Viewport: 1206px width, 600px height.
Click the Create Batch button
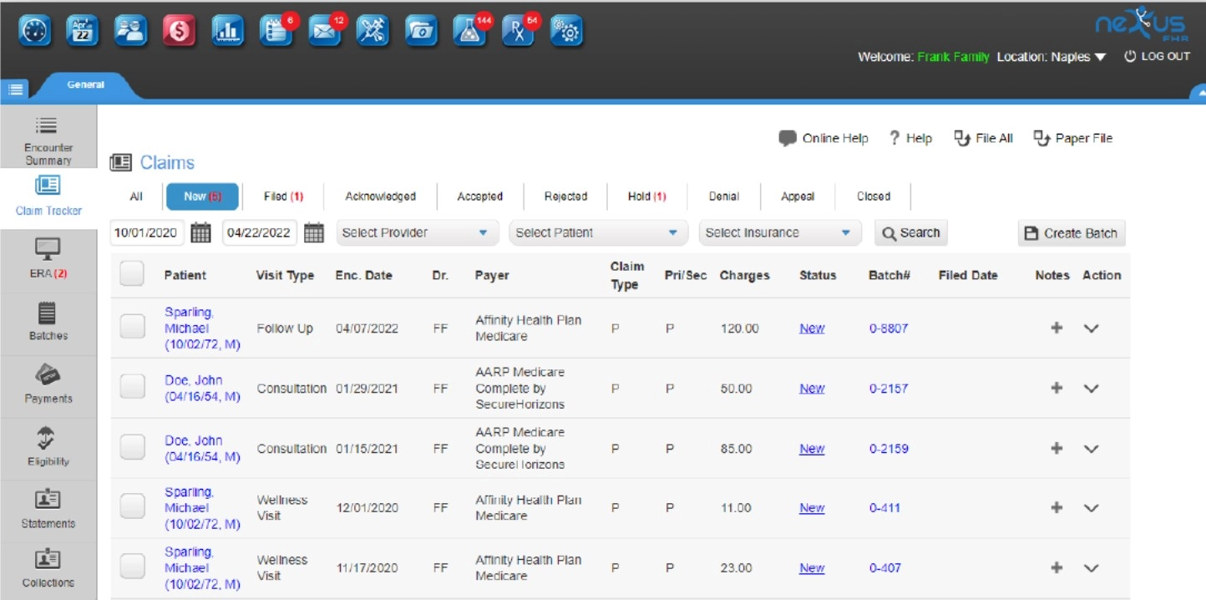tap(1072, 232)
